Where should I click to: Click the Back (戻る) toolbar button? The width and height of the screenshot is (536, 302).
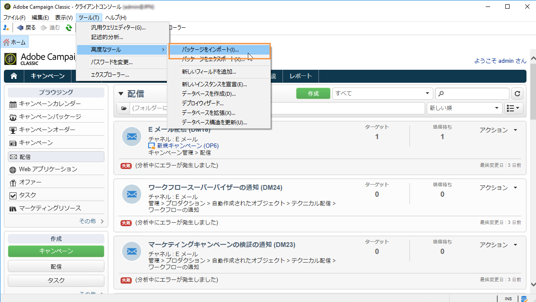point(26,28)
